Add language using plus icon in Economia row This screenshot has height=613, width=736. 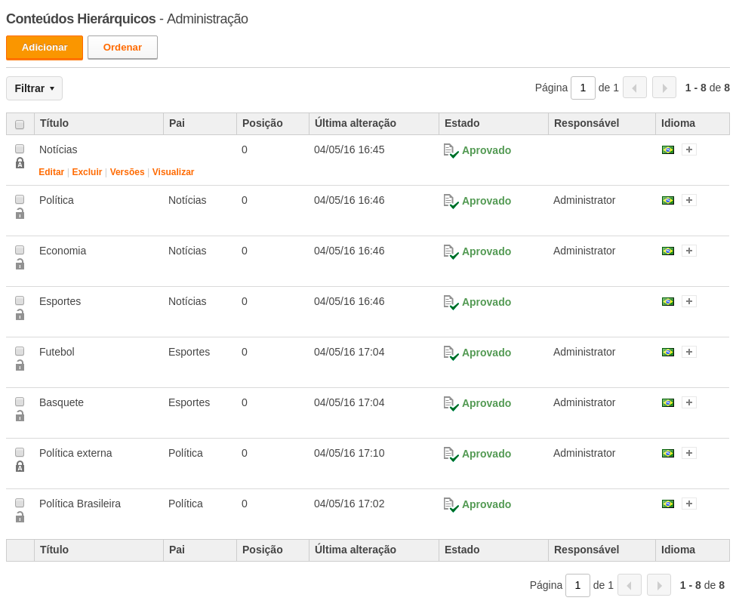(x=689, y=251)
